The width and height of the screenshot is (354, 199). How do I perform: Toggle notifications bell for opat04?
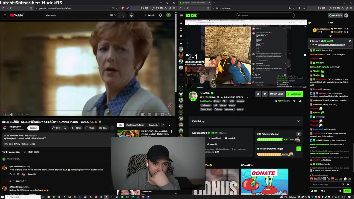(x=258, y=94)
